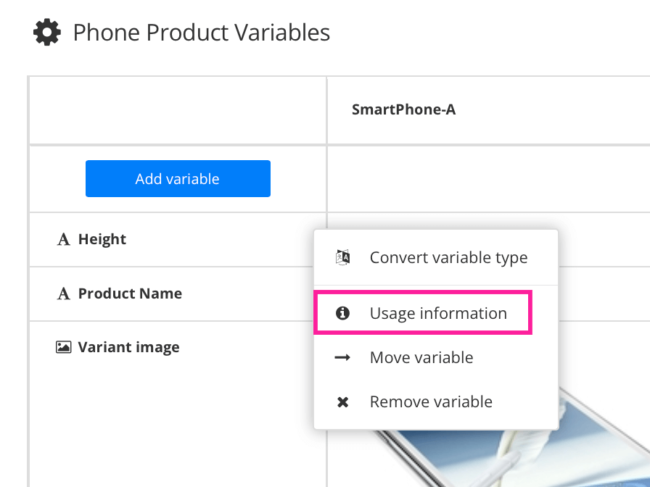650x487 pixels.
Task: Select Move variable in the context menu
Action: [421, 357]
